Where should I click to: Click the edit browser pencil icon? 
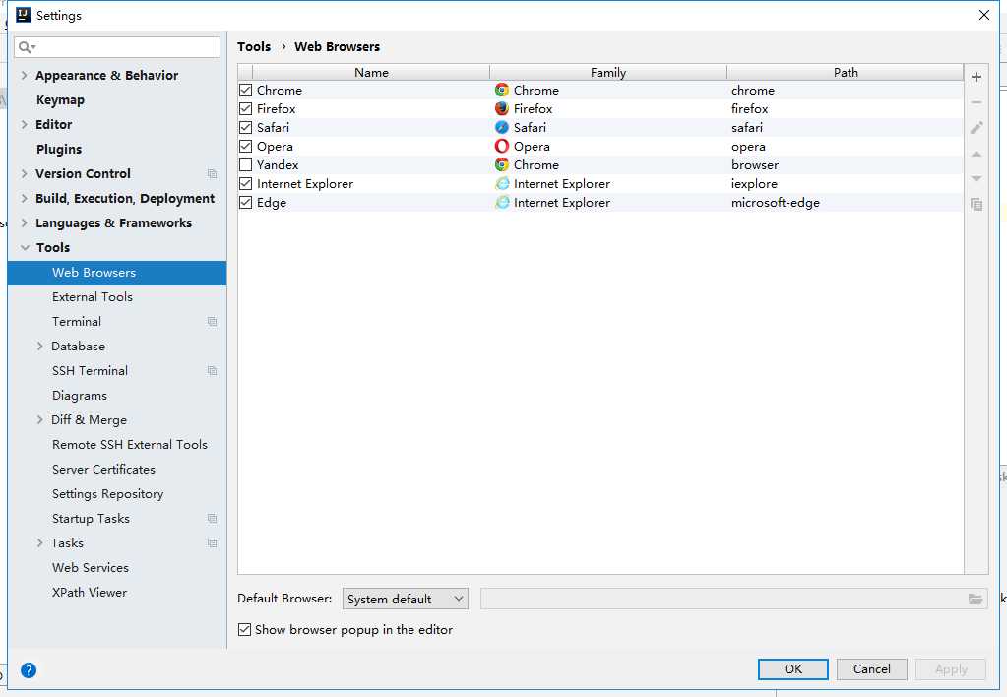[x=976, y=128]
